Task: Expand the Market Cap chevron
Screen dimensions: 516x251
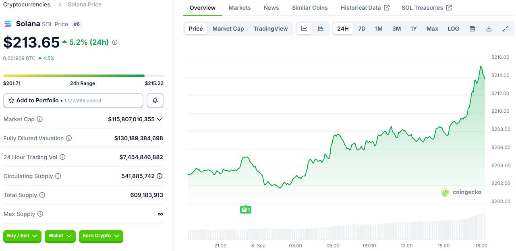Action: pyautogui.click(x=160, y=119)
